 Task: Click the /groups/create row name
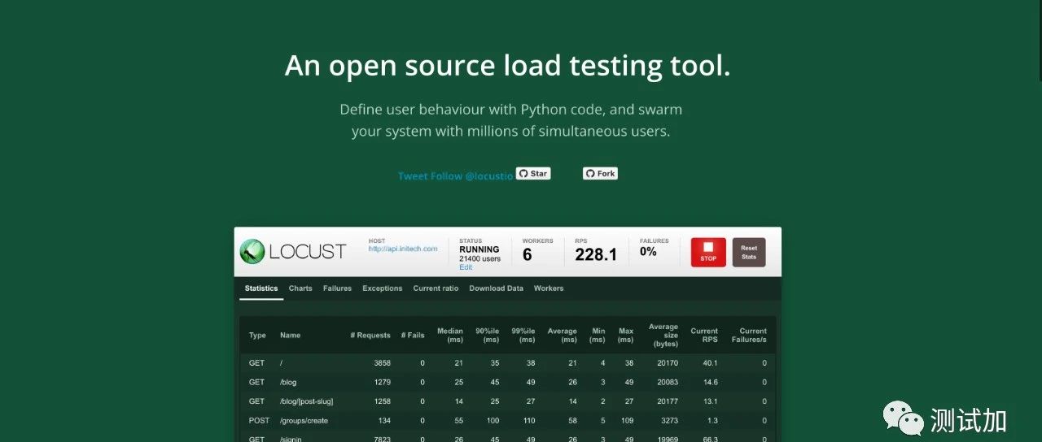click(x=304, y=421)
